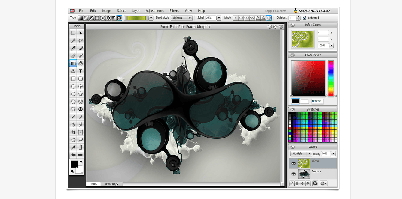Click the black foreground color swatch in Tools
The width and height of the screenshot is (402, 199).
point(74,164)
